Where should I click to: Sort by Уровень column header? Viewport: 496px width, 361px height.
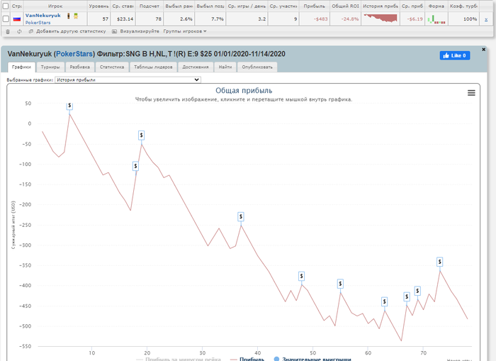point(98,6)
